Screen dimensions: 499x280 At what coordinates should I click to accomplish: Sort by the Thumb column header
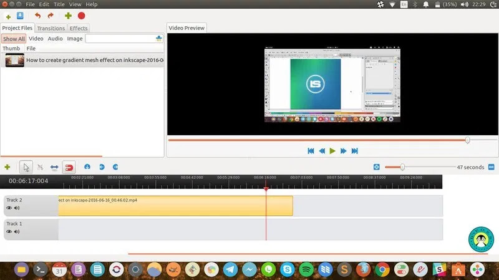click(11, 49)
